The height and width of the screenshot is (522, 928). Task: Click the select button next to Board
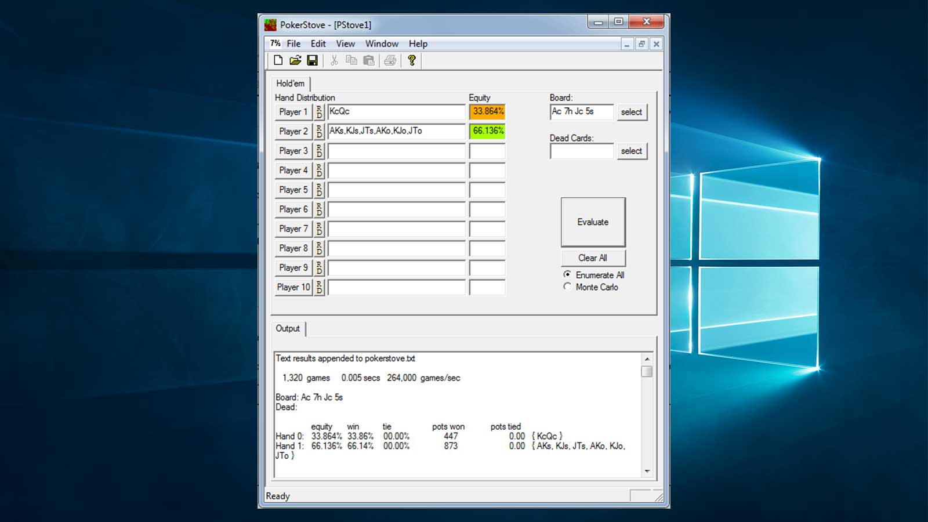(632, 112)
